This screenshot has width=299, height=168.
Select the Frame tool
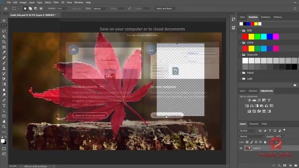point(4,47)
